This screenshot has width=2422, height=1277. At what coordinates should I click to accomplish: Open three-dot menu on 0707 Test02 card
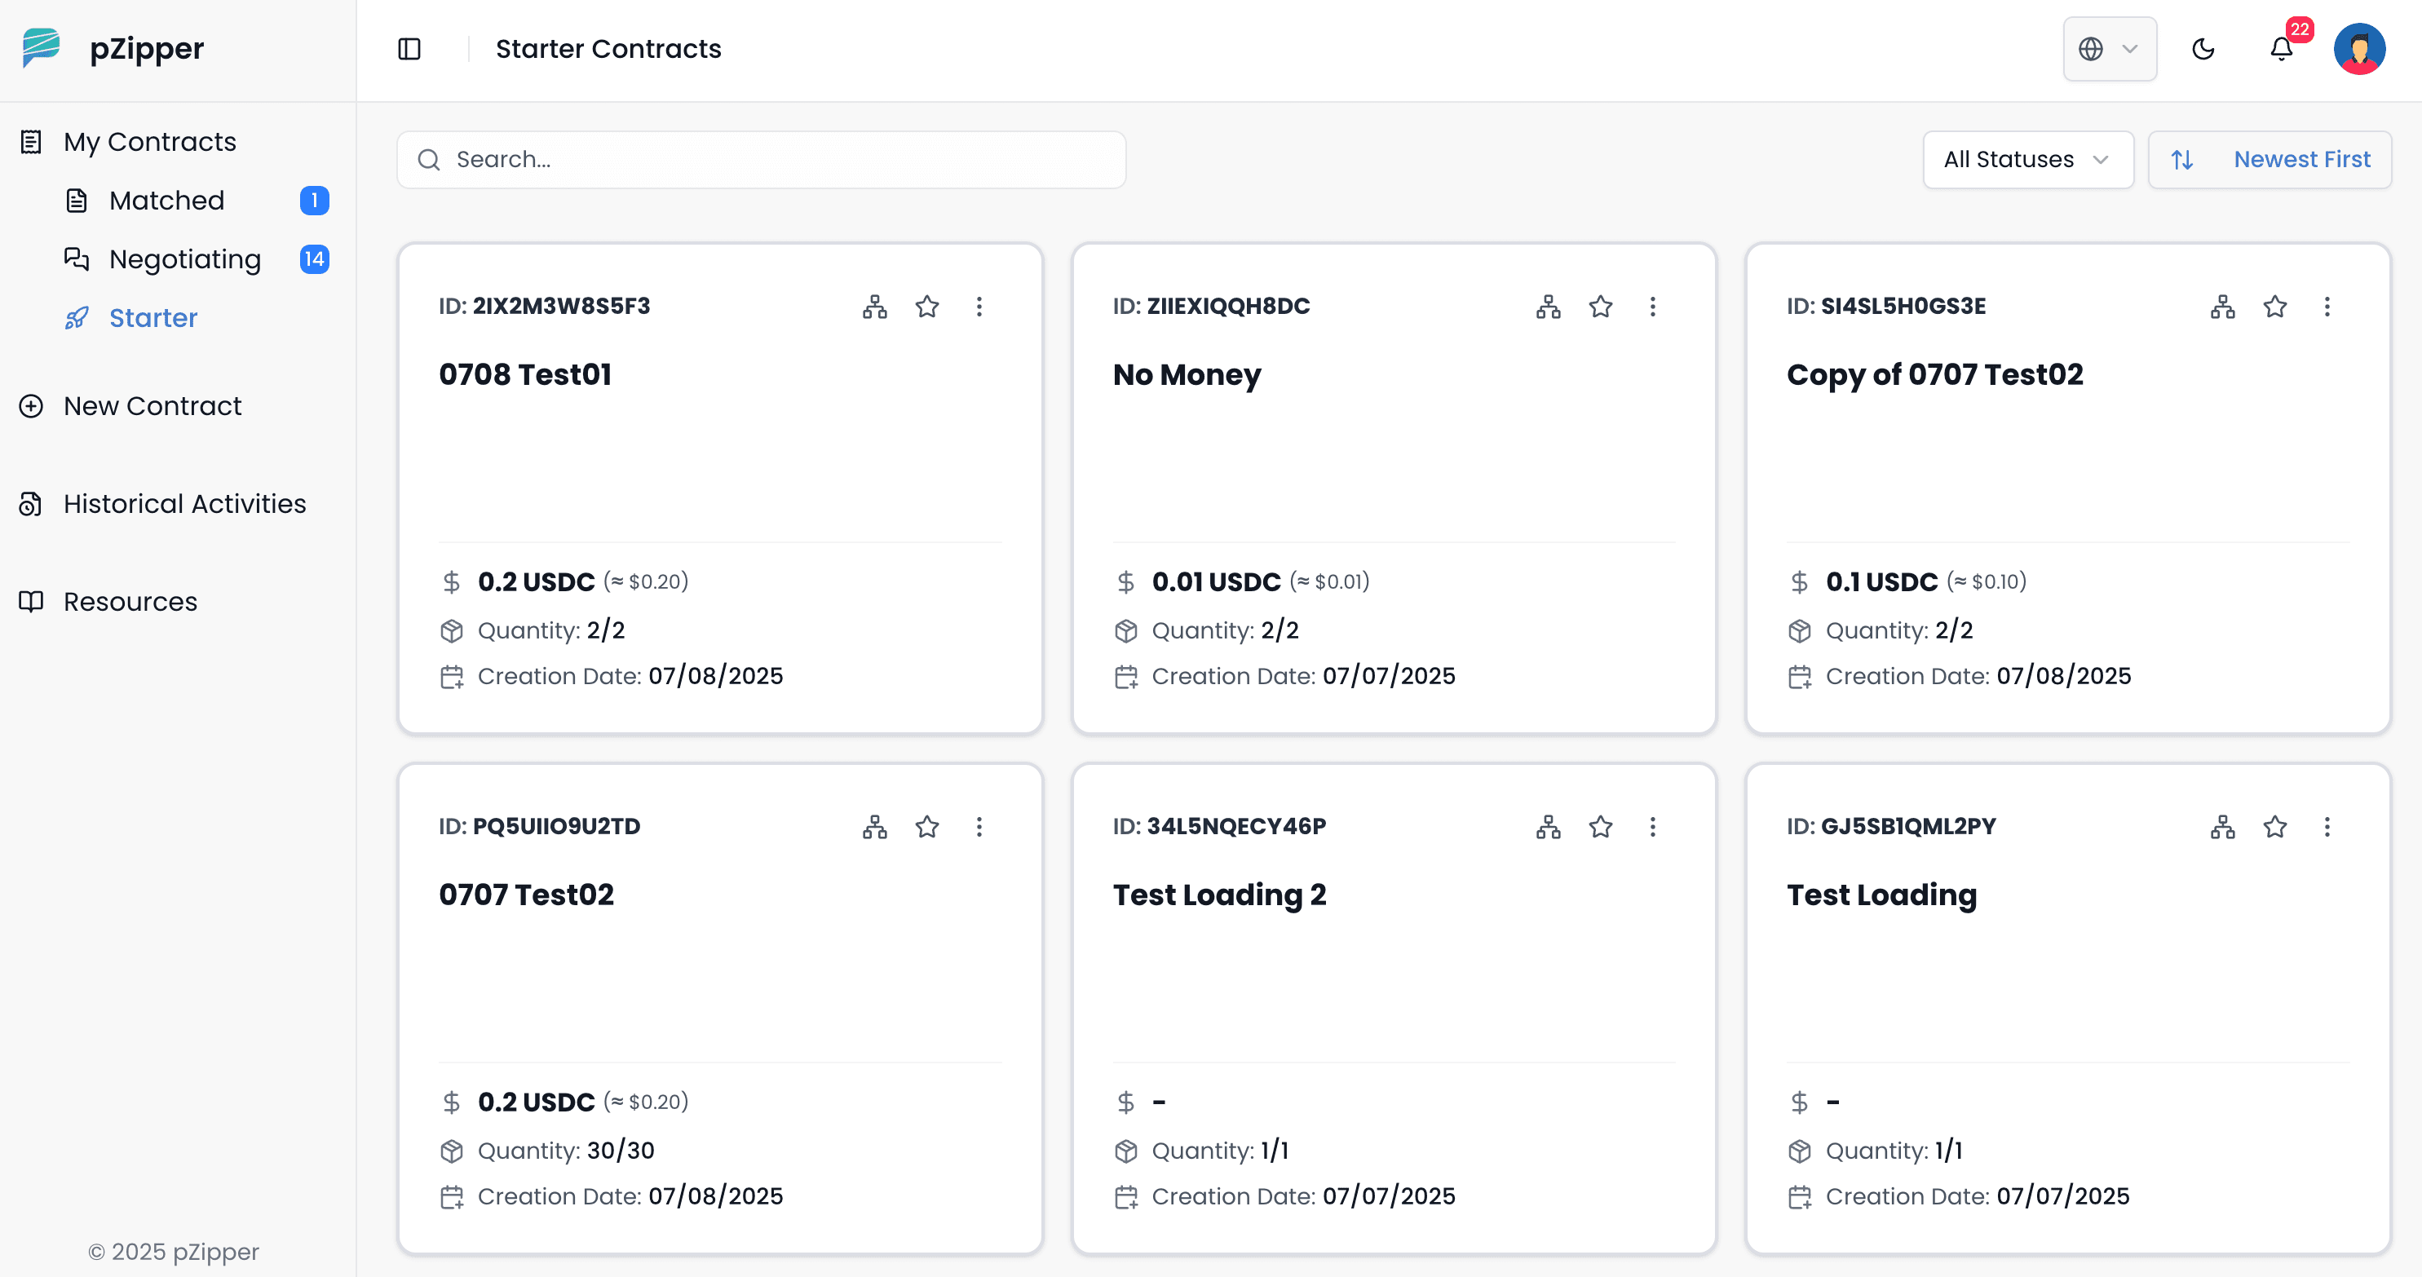tap(979, 827)
